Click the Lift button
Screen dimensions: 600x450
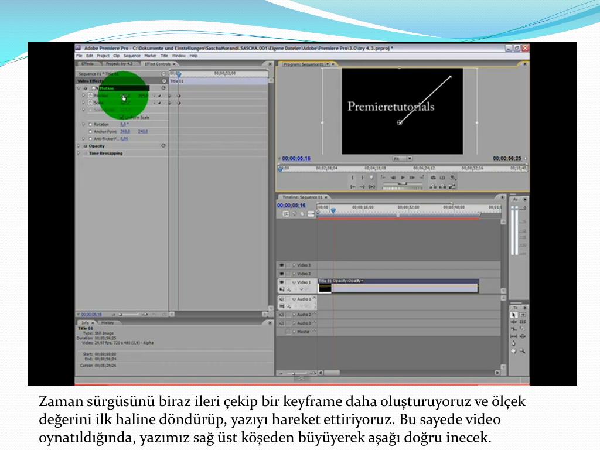click(433, 186)
